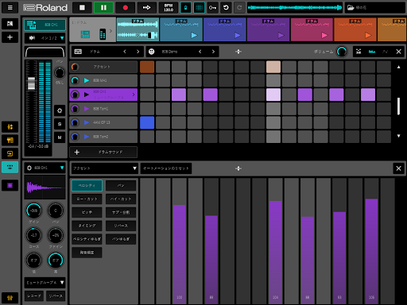This screenshot has width=407, height=305.
Task: Turn the track pan knob
Action: (60, 72)
